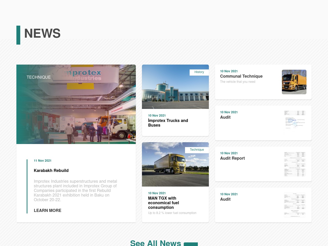Read the Improtex Industries superstructures description text

(x=76, y=190)
